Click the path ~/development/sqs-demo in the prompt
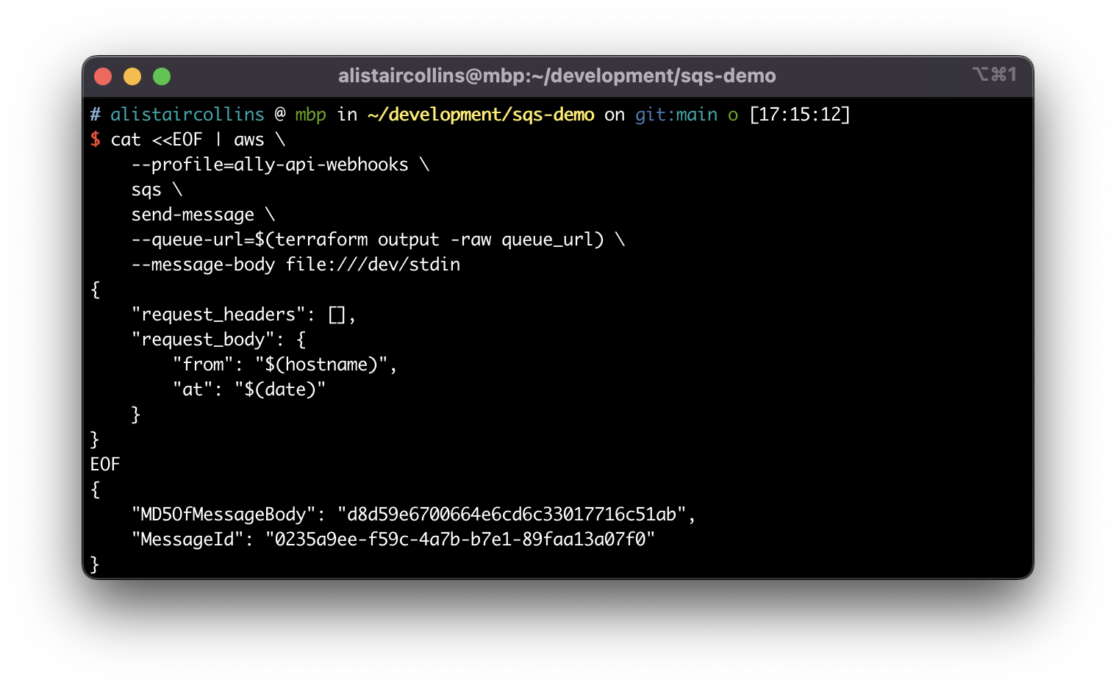This screenshot has width=1116, height=688. point(481,115)
